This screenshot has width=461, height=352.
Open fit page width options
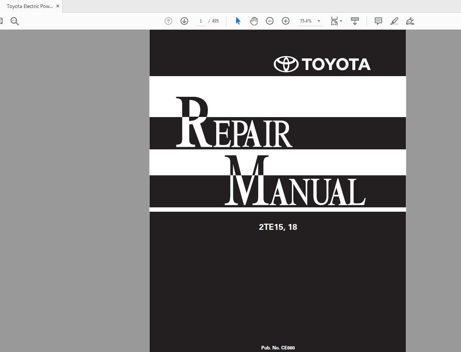336,21
